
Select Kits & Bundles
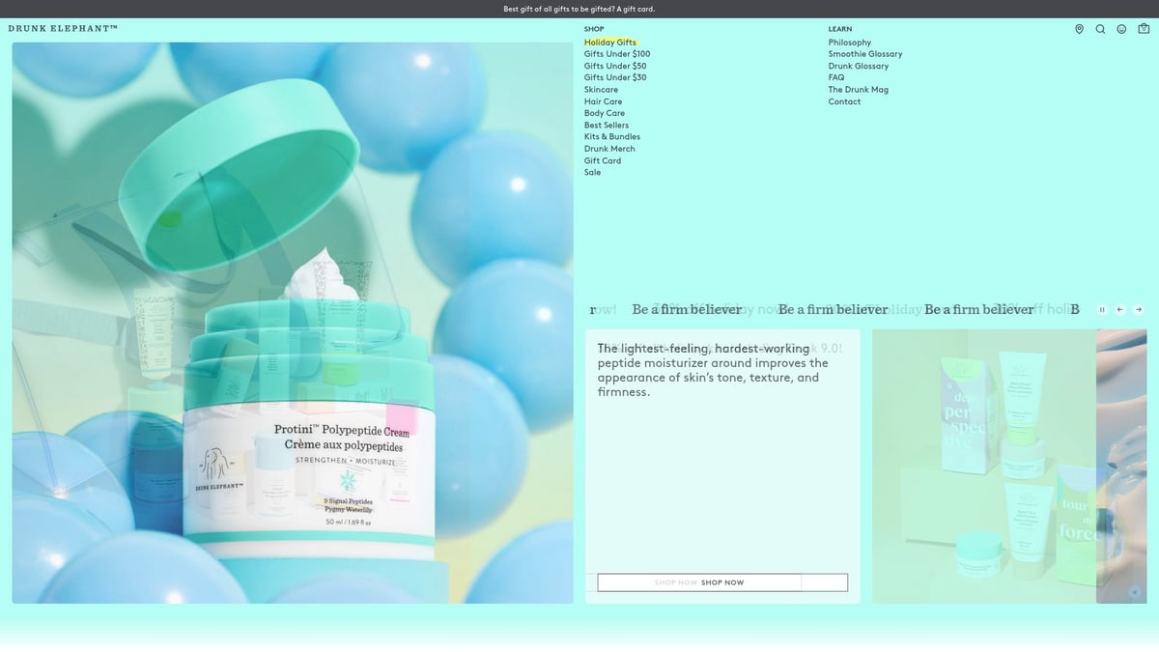[611, 137]
